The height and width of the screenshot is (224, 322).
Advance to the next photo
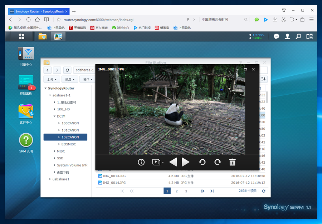[185, 162]
